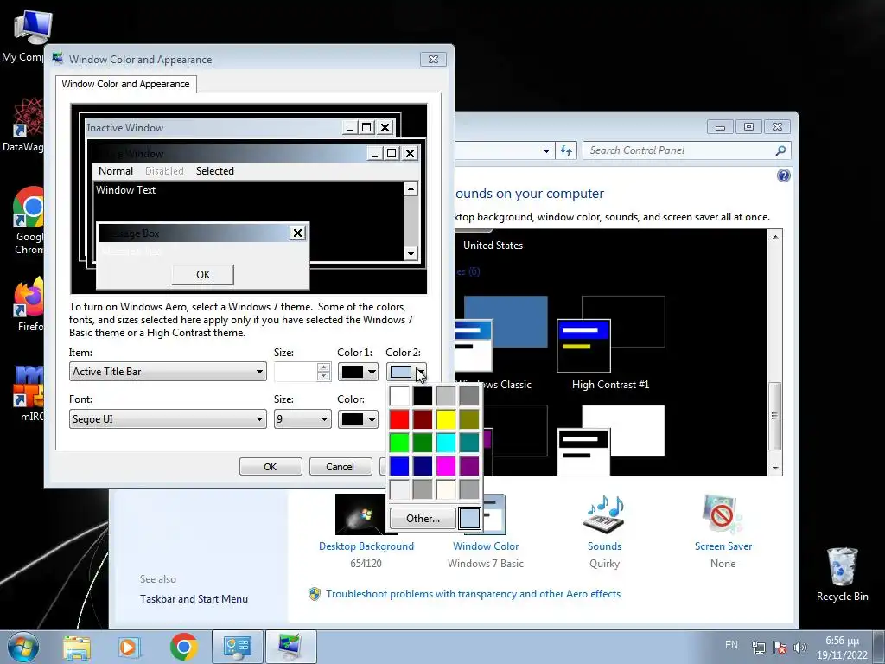The image size is (885, 664).
Task: Open Google Chrome from the taskbar
Action: 183,647
